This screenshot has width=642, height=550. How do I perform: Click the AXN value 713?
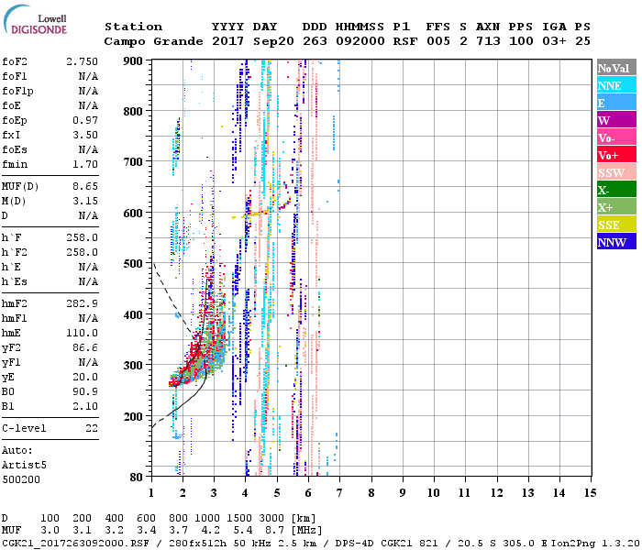pyautogui.click(x=488, y=41)
